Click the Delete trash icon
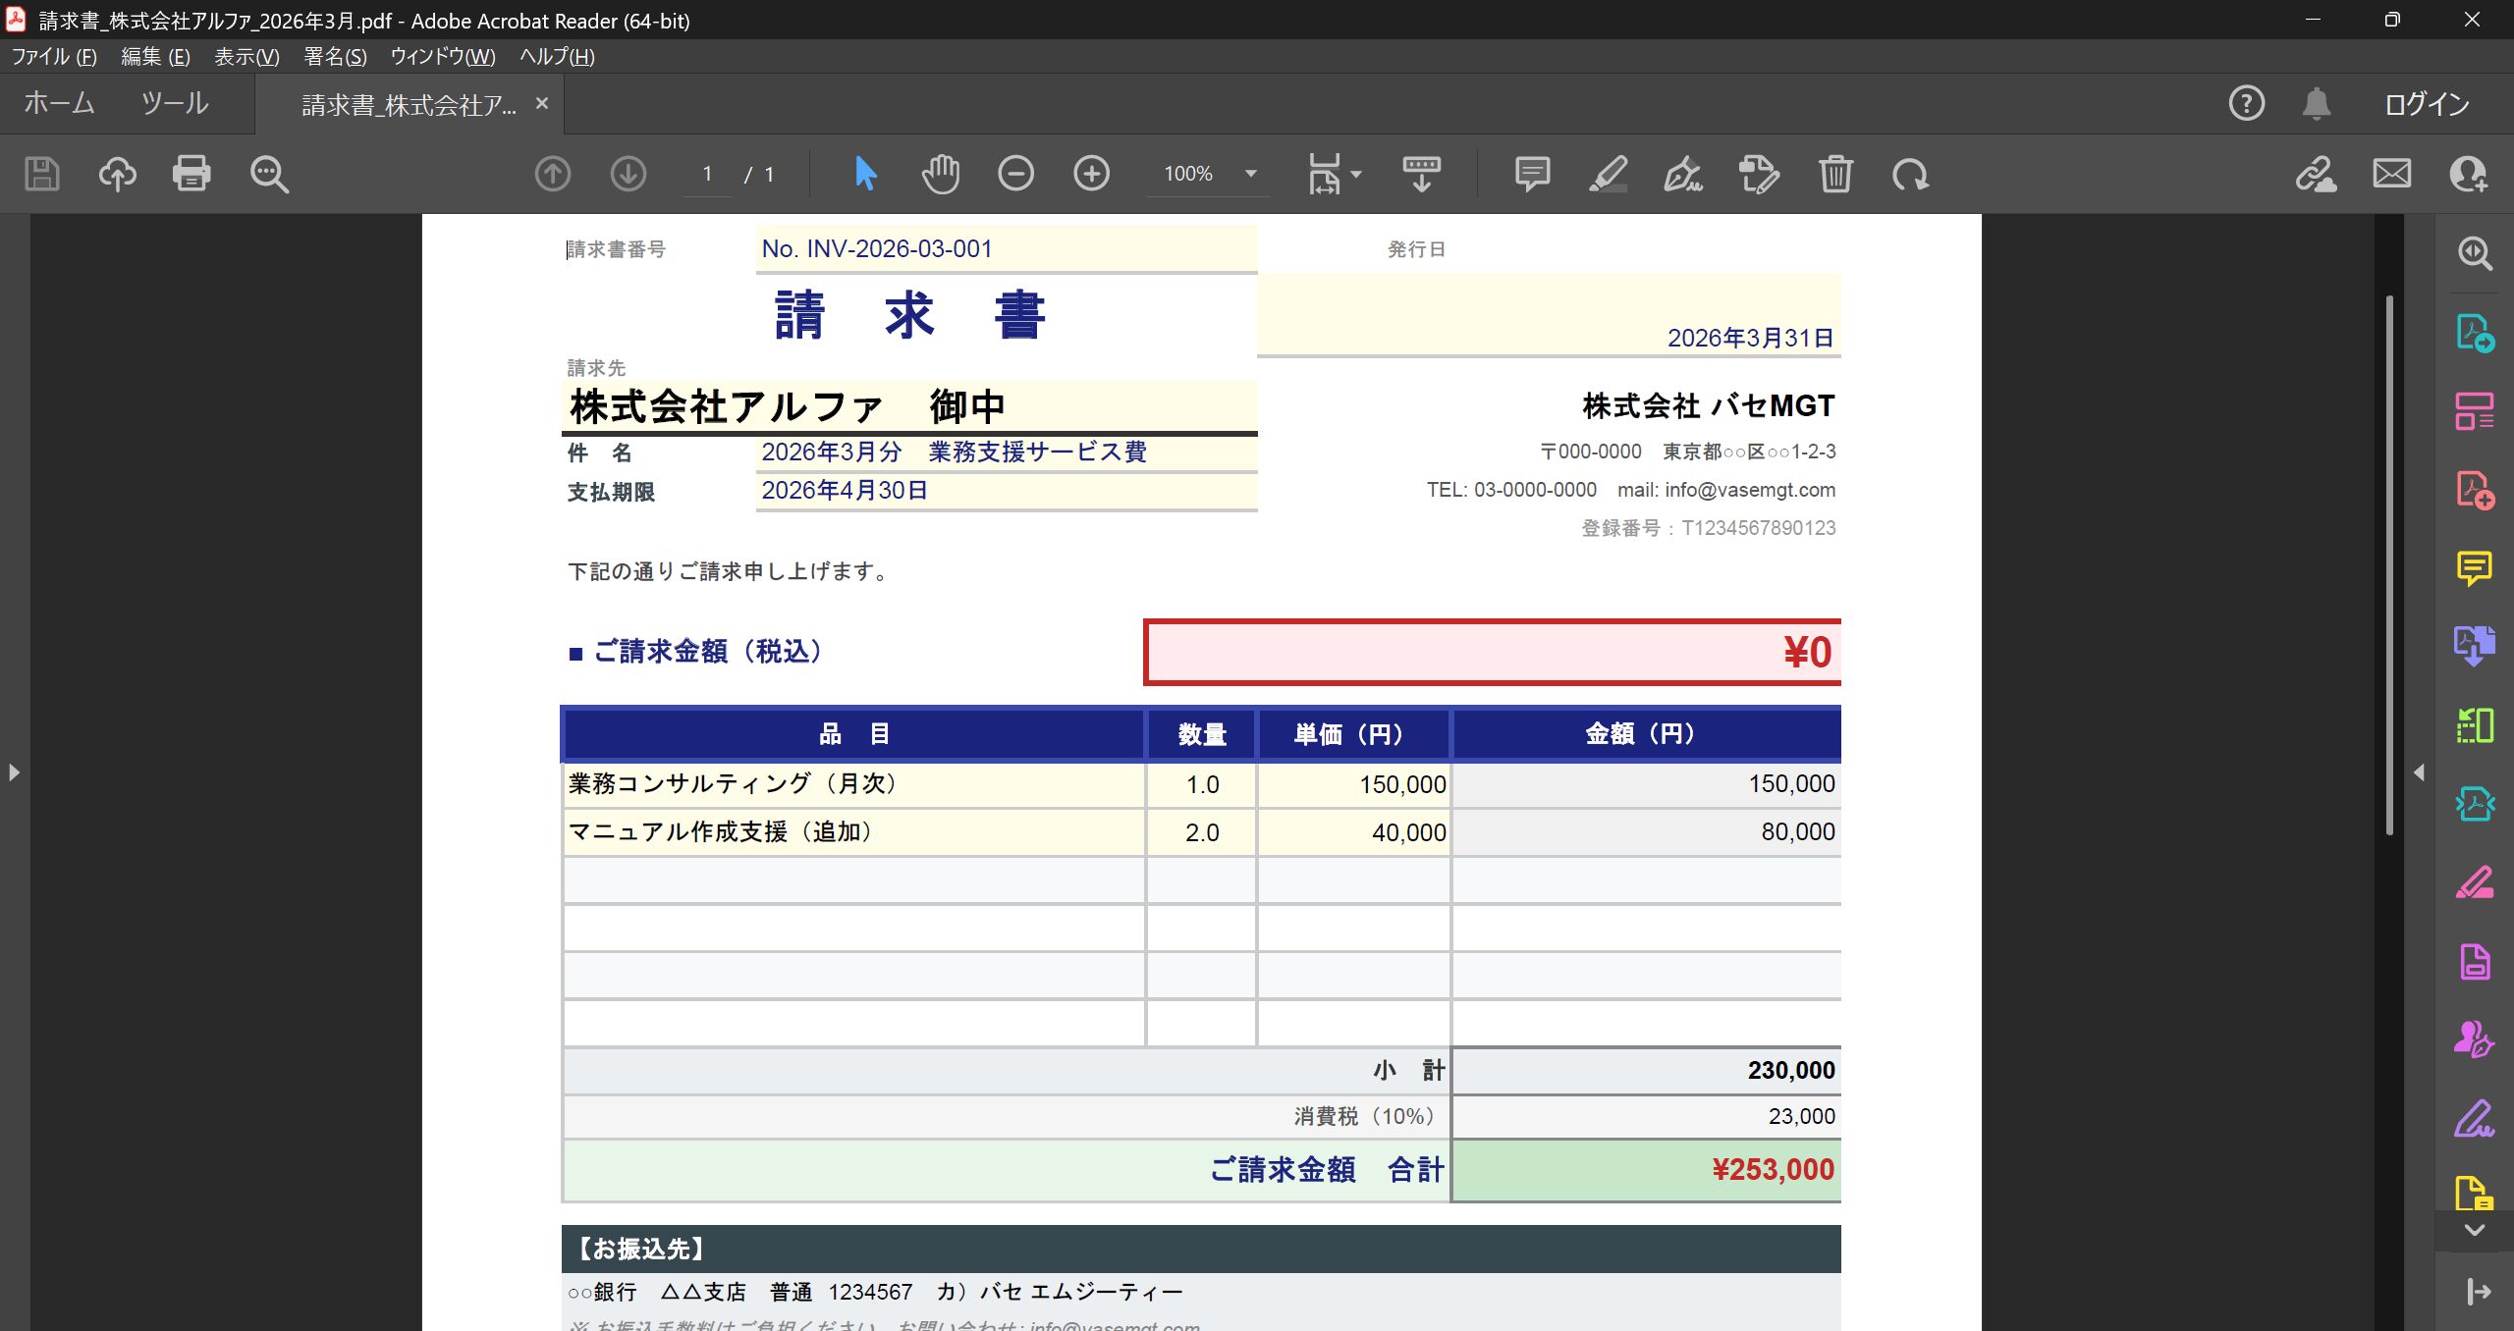This screenshot has width=2514, height=1331. 1834,174
